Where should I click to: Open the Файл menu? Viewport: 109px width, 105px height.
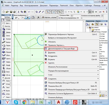7,6
